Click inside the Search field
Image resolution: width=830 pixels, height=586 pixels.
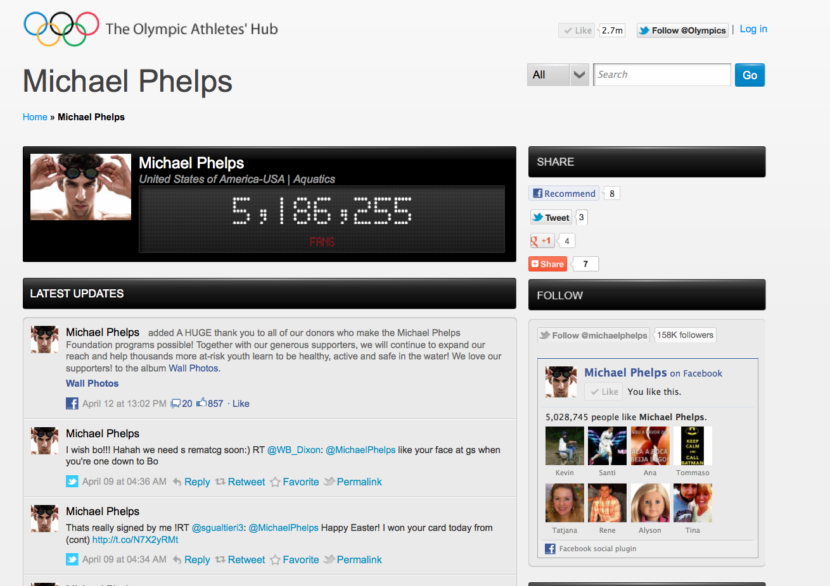tap(662, 75)
